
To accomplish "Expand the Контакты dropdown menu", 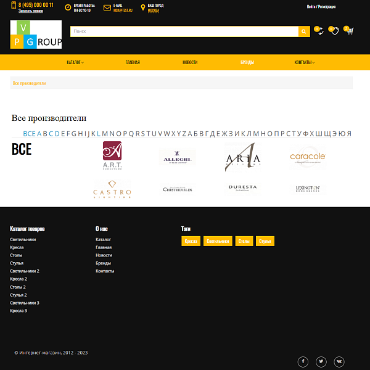I will 304,62.
